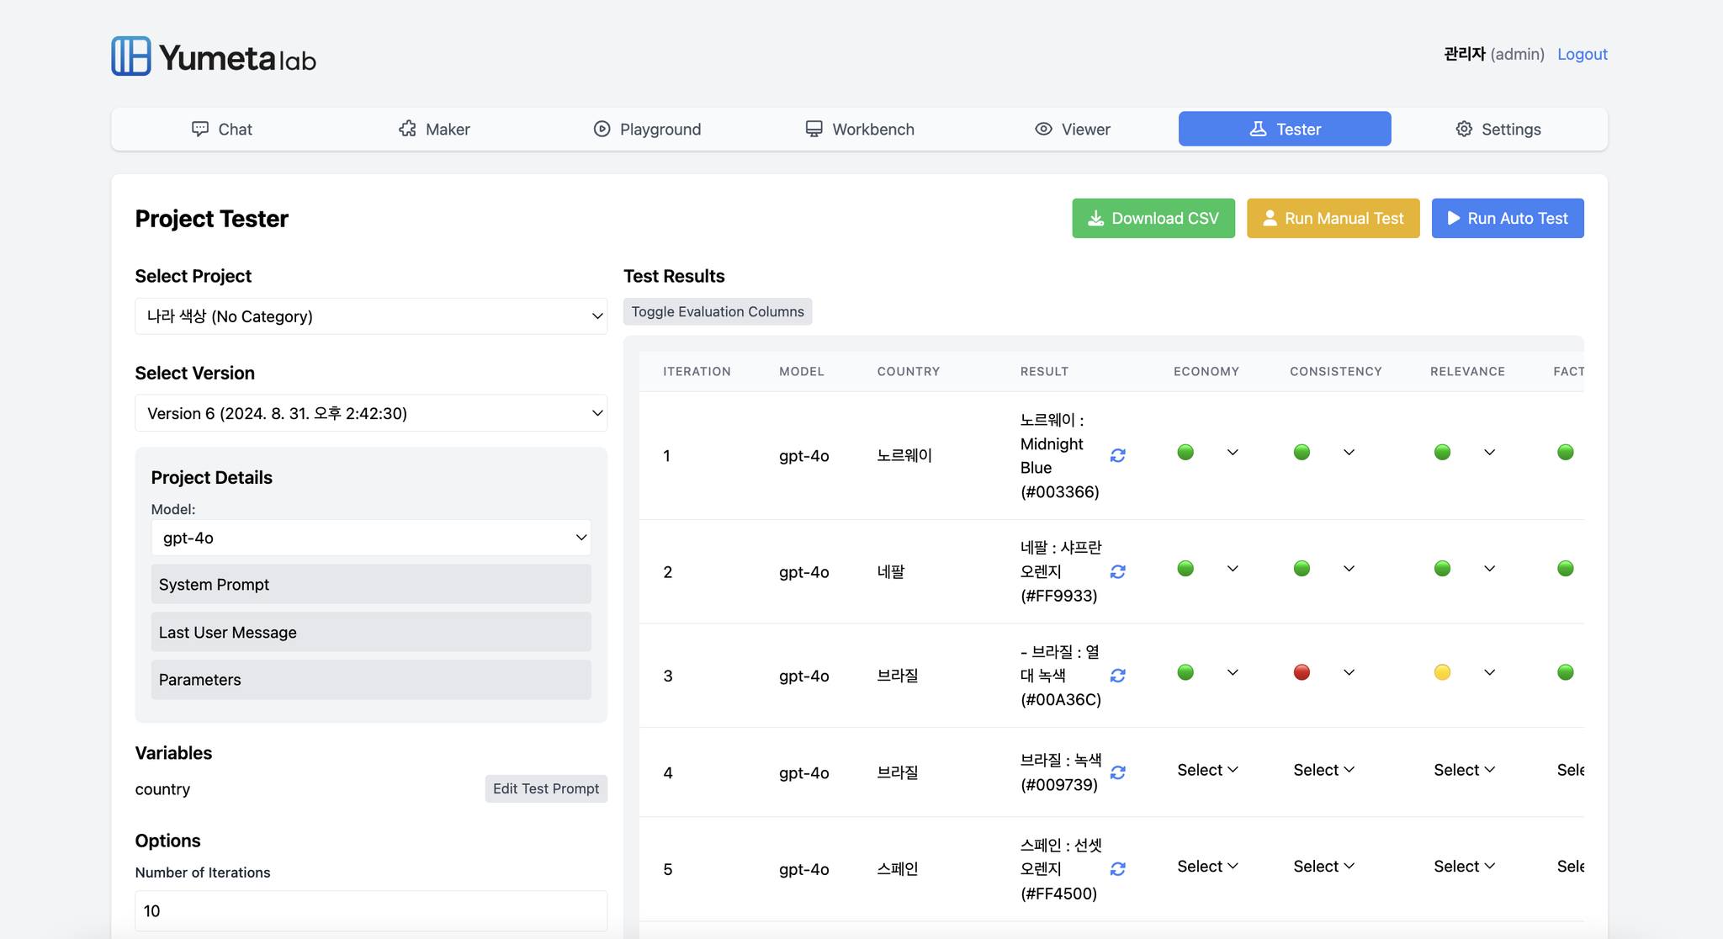Open red Consistency dropdown for iteration 3

(x=1349, y=672)
